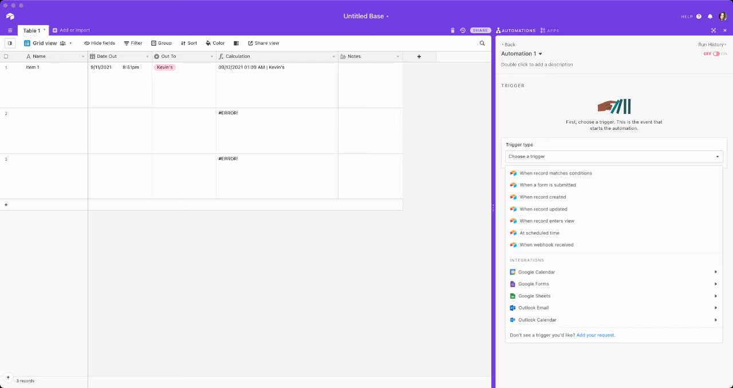Screen dimensions: 733x388
Task: Select the 9/11/2021 date cell
Action: click(x=120, y=85)
